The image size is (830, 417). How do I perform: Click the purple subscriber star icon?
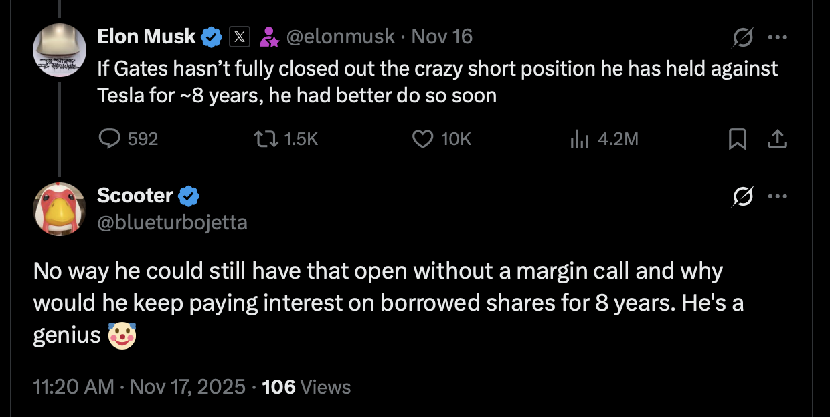[x=270, y=37]
